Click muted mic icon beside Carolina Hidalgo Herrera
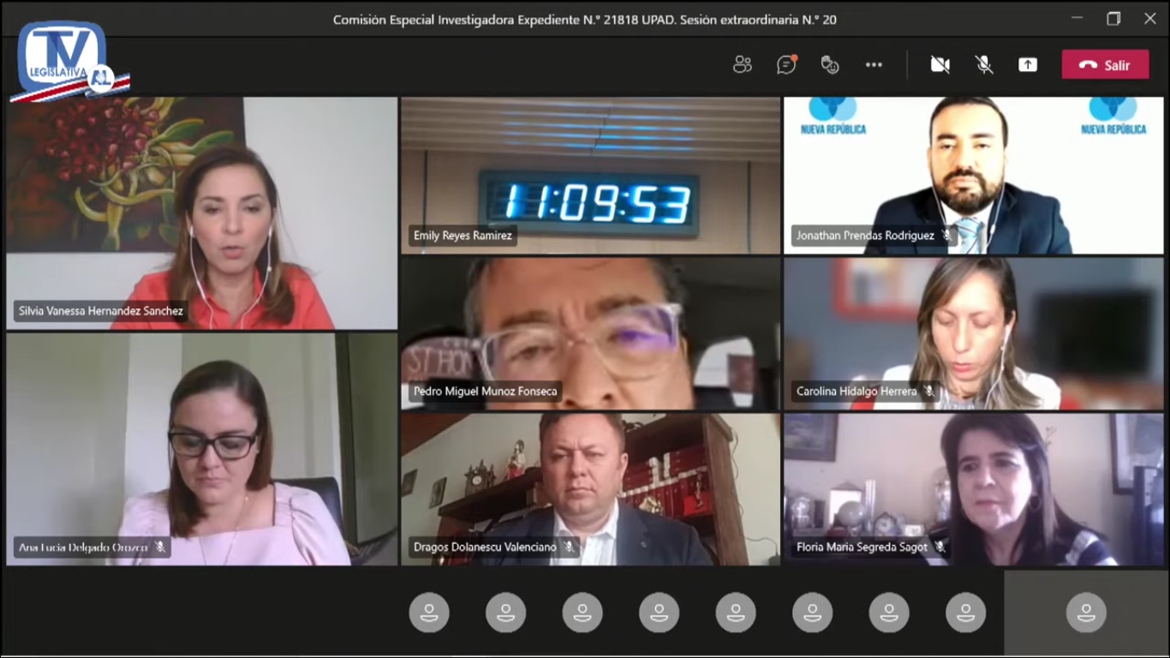This screenshot has height=658, width=1170. point(928,392)
